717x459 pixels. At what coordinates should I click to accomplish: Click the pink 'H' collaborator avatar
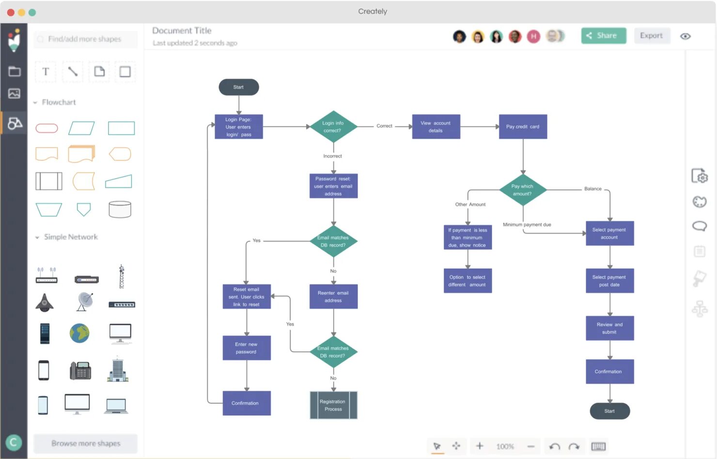coord(533,36)
